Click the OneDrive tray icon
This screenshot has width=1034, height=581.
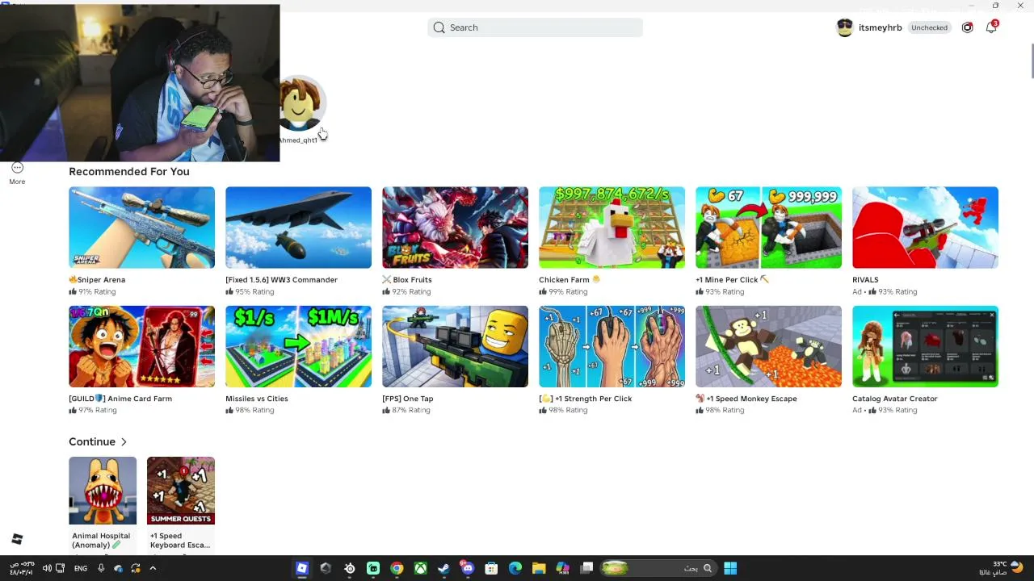[118, 568]
